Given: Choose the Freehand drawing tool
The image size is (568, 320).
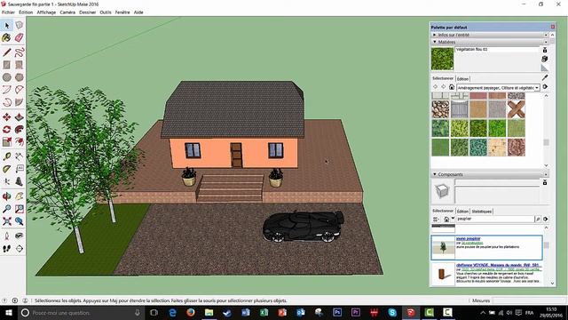Looking at the screenshot, I should click(x=20, y=52).
